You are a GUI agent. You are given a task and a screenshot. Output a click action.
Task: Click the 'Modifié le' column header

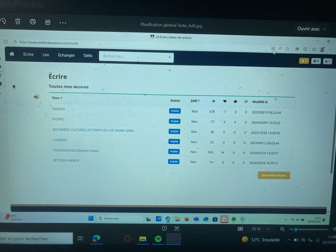tap(260, 102)
